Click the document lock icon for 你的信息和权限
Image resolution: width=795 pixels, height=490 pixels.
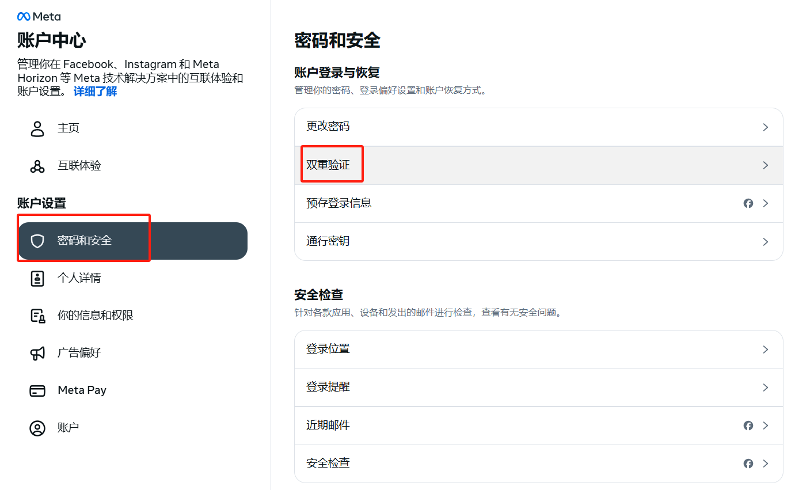(x=37, y=316)
